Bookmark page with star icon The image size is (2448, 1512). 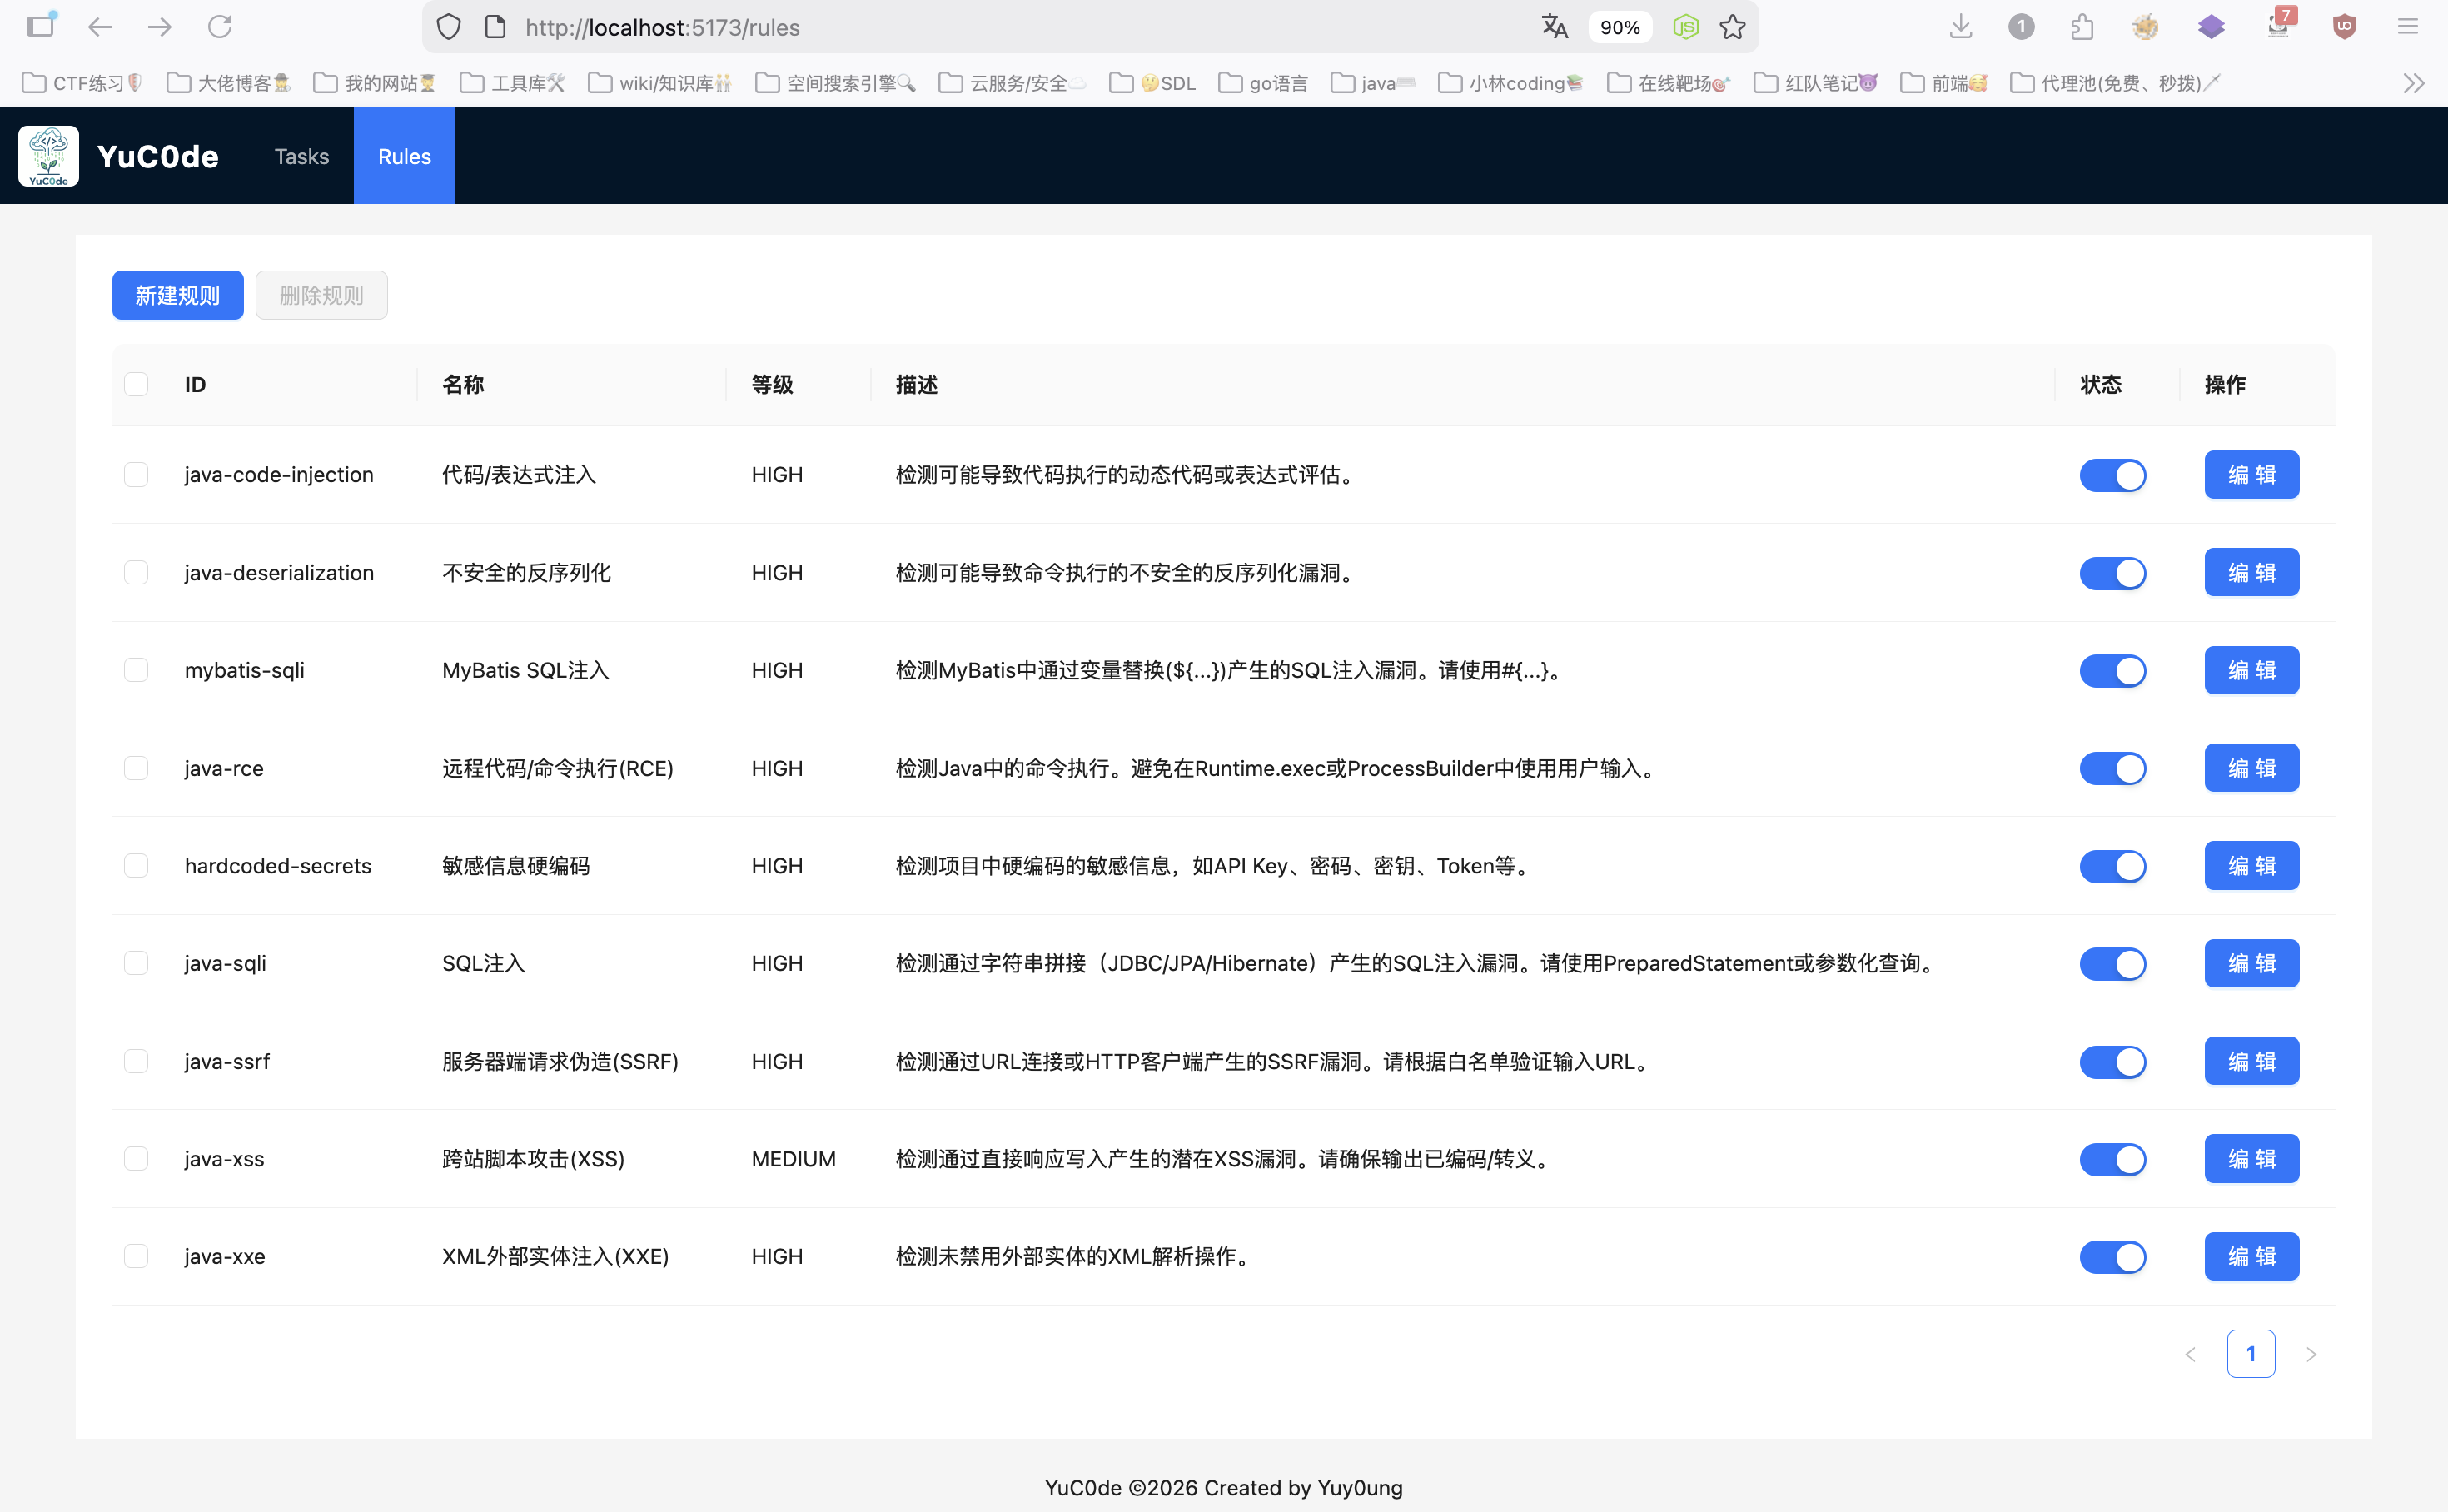tap(1732, 27)
